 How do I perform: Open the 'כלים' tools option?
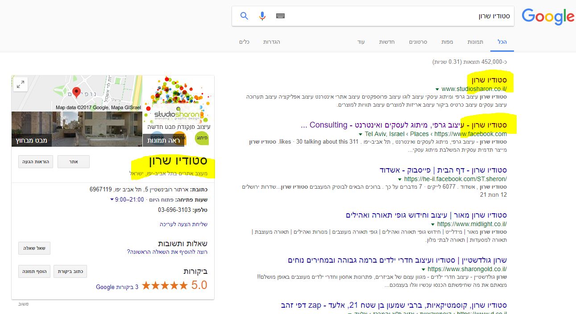[244, 42]
